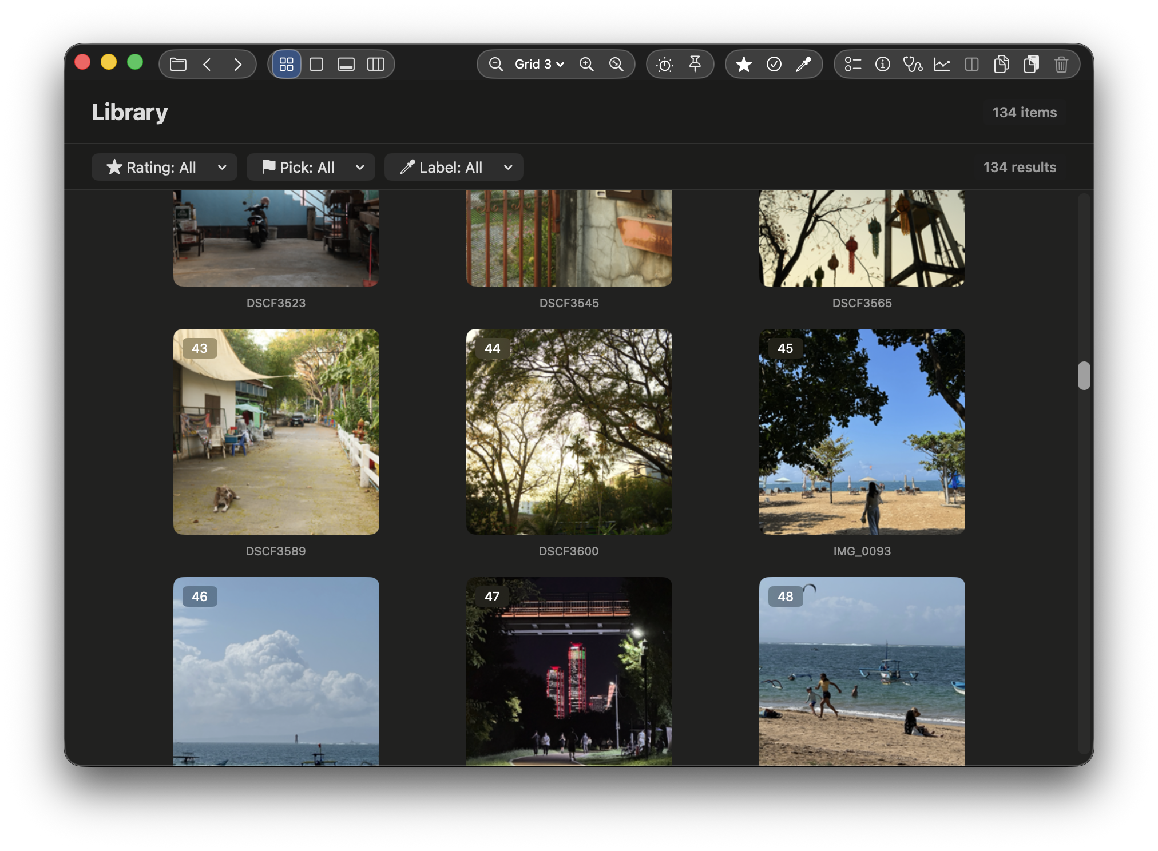This screenshot has height=851, width=1158.
Task: Select the eyedropper label tool
Action: pos(803,64)
